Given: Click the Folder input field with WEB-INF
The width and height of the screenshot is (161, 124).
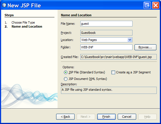Looking at the screenshot, I should 106,47.
